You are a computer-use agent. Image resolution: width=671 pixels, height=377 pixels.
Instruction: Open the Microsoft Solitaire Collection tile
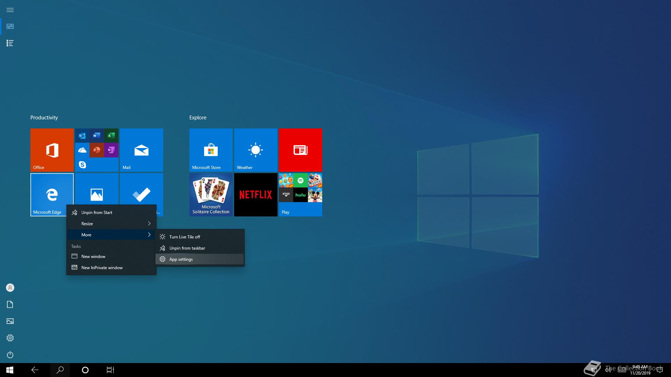(x=211, y=195)
